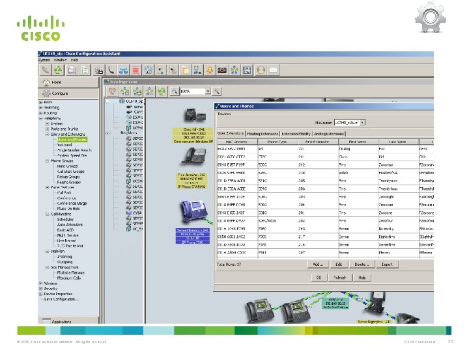469x351 pixels.
Task: Collapse the Call Handling node
Action: (48, 214)
